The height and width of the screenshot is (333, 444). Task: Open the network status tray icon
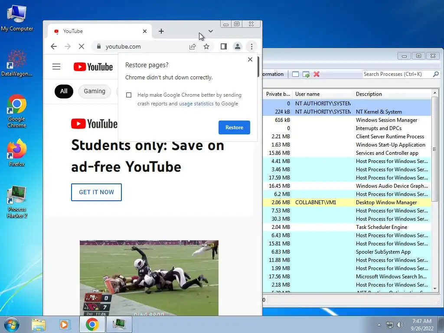click(390, 325)
